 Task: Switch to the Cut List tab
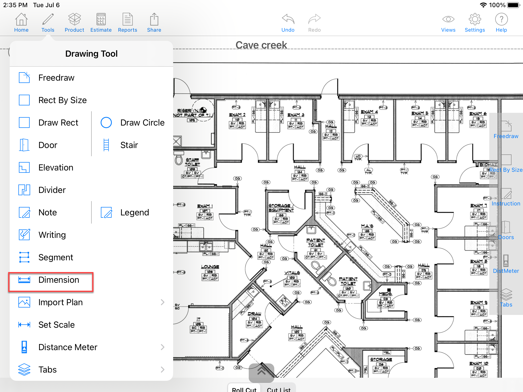[279, 389]
